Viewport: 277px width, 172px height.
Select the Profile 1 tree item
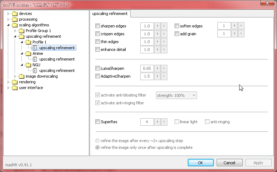(39, 42)
